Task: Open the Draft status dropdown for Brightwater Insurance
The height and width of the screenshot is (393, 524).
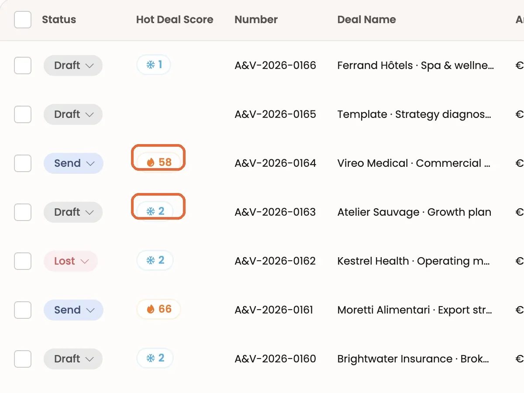Action: point(73,359)
